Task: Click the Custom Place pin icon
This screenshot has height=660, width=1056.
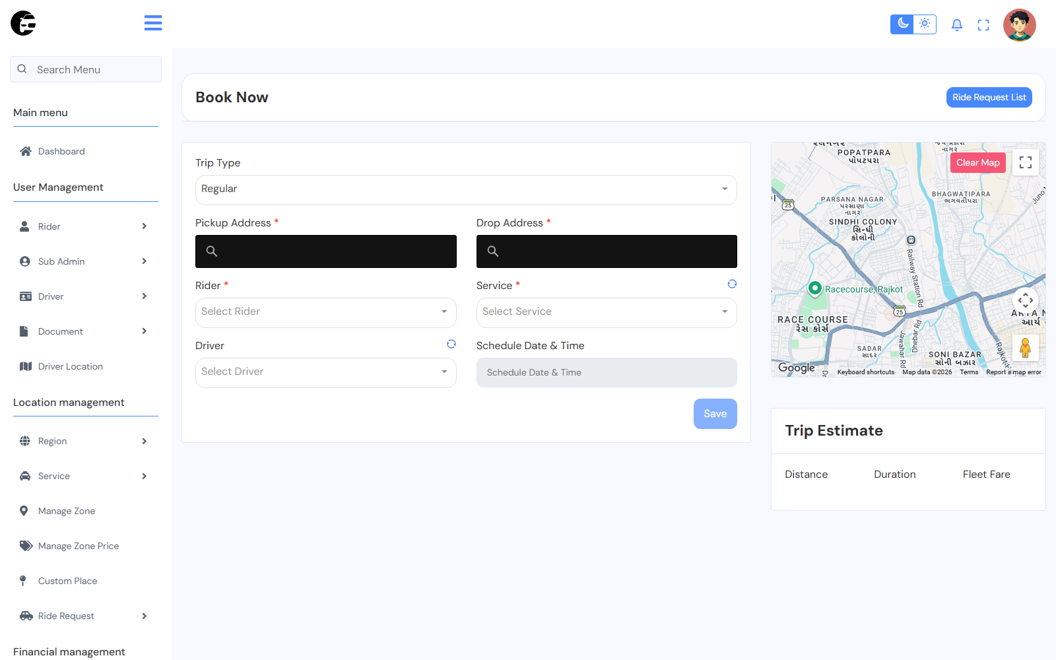Action: (23, 581)
